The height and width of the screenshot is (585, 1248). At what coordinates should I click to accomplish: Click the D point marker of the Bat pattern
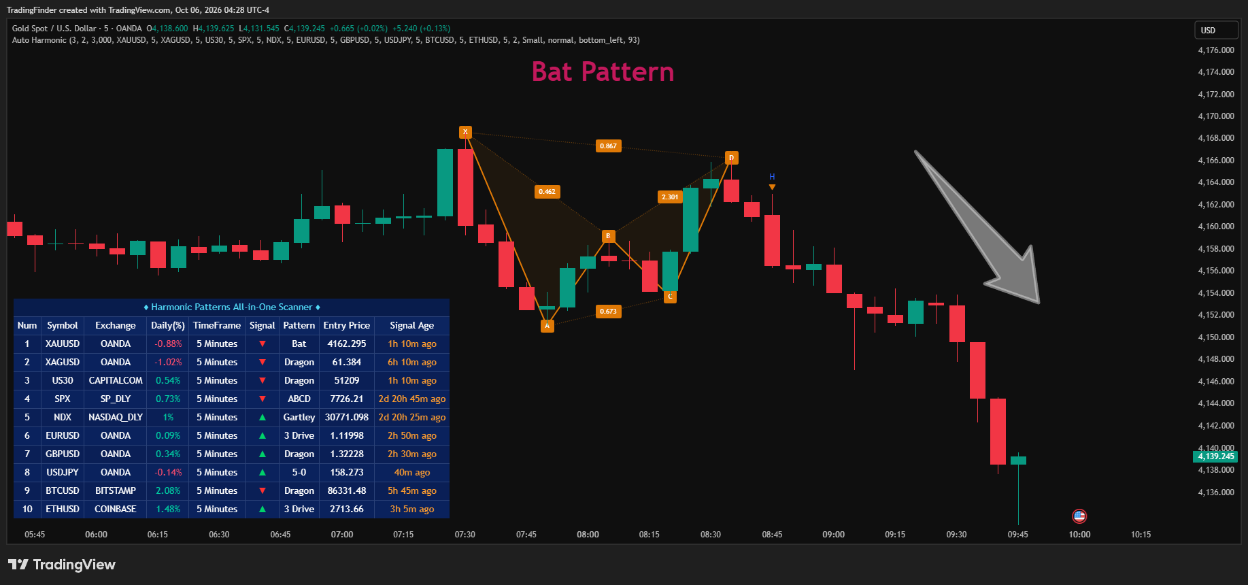[731, 158]
